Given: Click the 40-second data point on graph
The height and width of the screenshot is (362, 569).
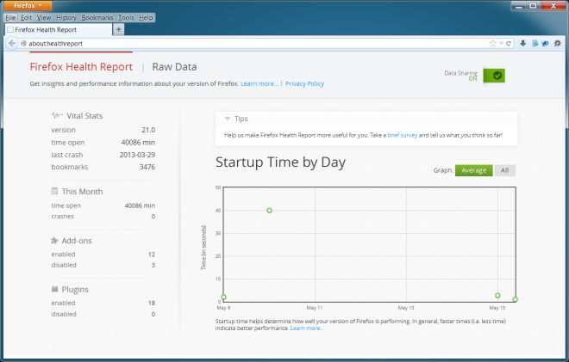Looking at the screenshot, I should coord(269,211).
